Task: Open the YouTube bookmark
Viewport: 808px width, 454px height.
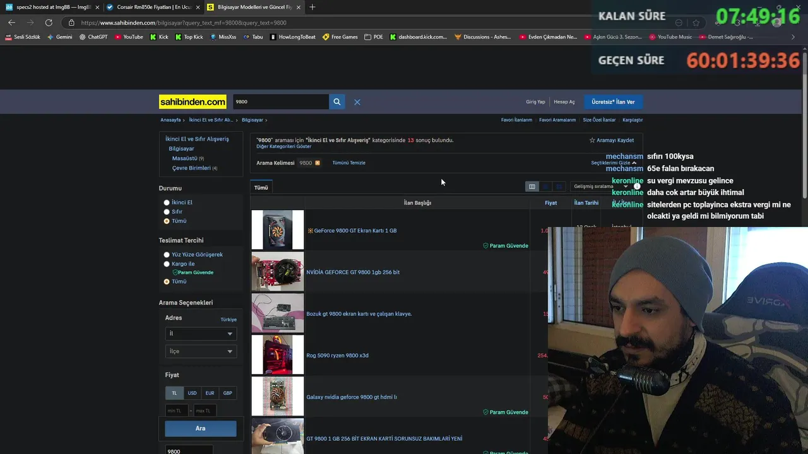Action: click(129, 37)
